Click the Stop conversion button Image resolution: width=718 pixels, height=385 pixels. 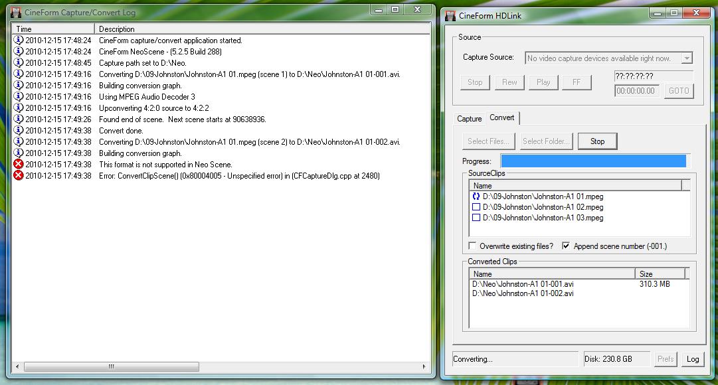coord(597,141)
